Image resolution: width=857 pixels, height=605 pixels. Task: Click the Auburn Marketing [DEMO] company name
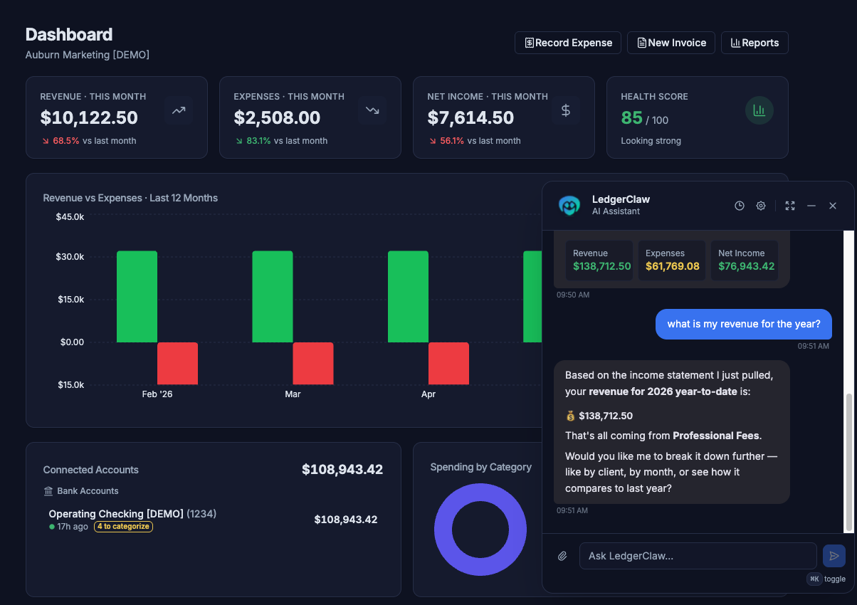click(x=88, y=55)
